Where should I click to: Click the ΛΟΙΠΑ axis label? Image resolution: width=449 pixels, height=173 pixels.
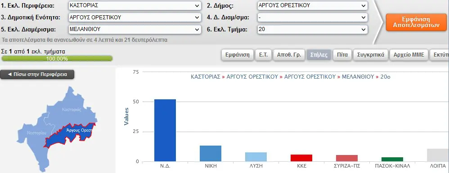pyautogui.click(x=438, y=166)
